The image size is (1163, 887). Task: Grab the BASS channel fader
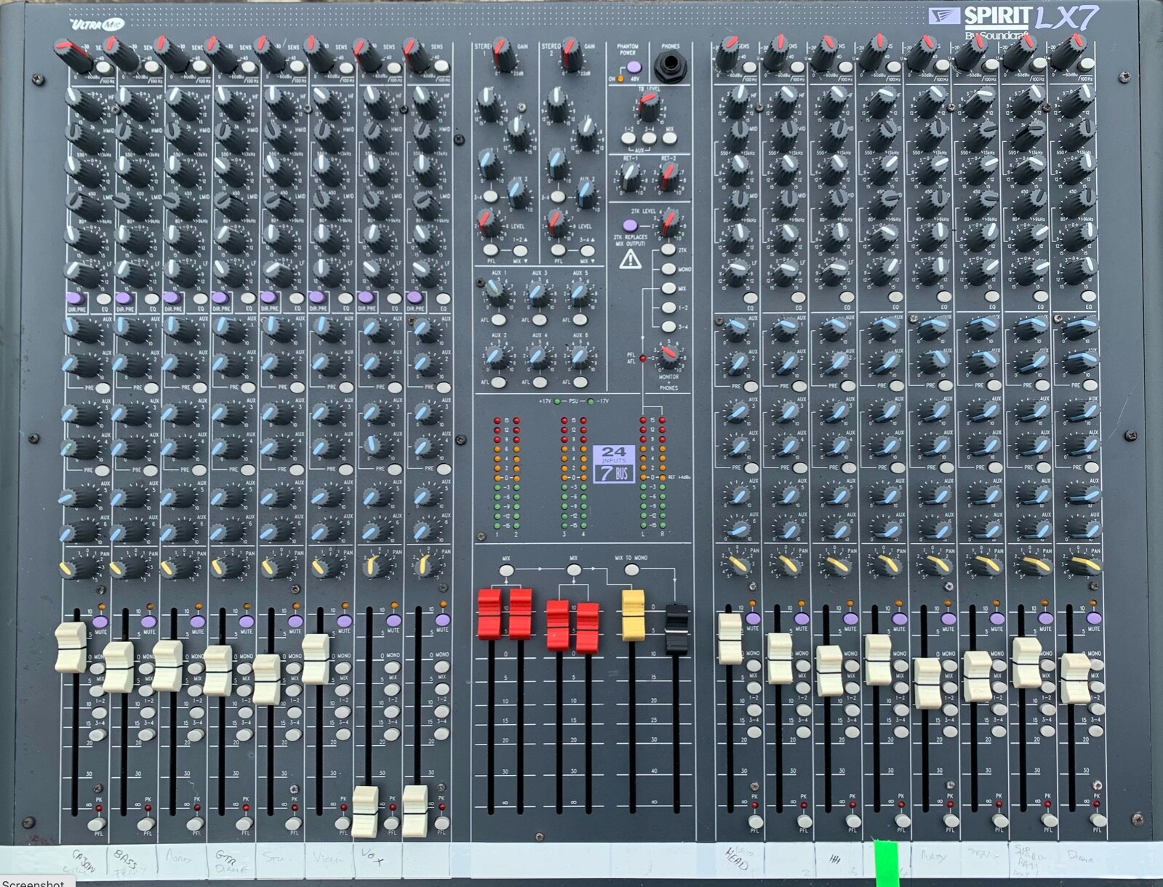pos(119,667)
